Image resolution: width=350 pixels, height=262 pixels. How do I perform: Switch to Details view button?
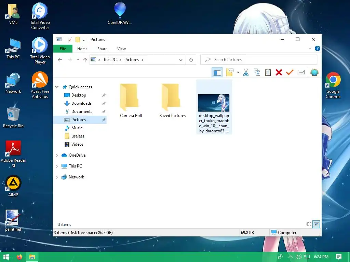click(x=309, y=224)
